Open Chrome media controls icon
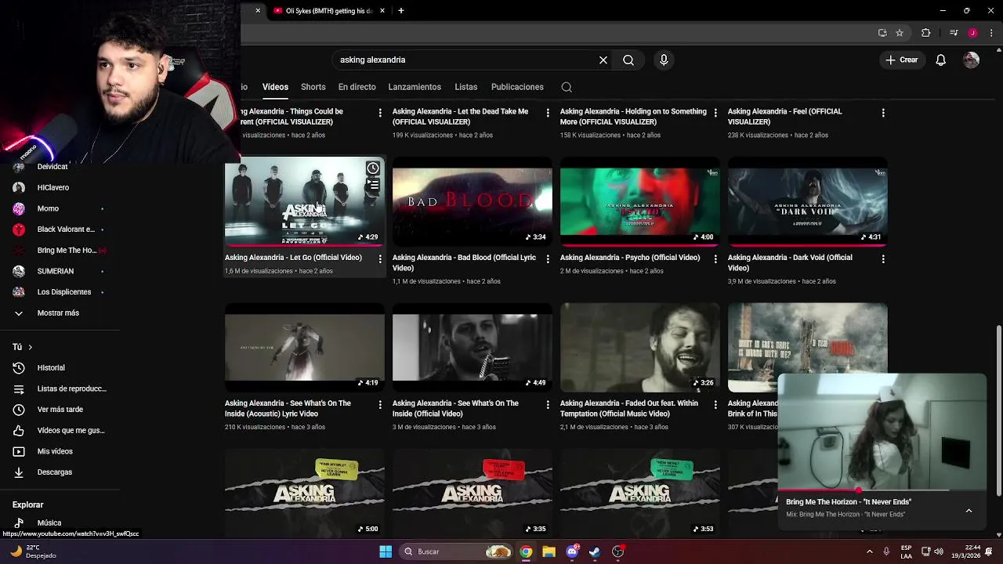This screenshot has width=1003, height=564. pos(954,33)
